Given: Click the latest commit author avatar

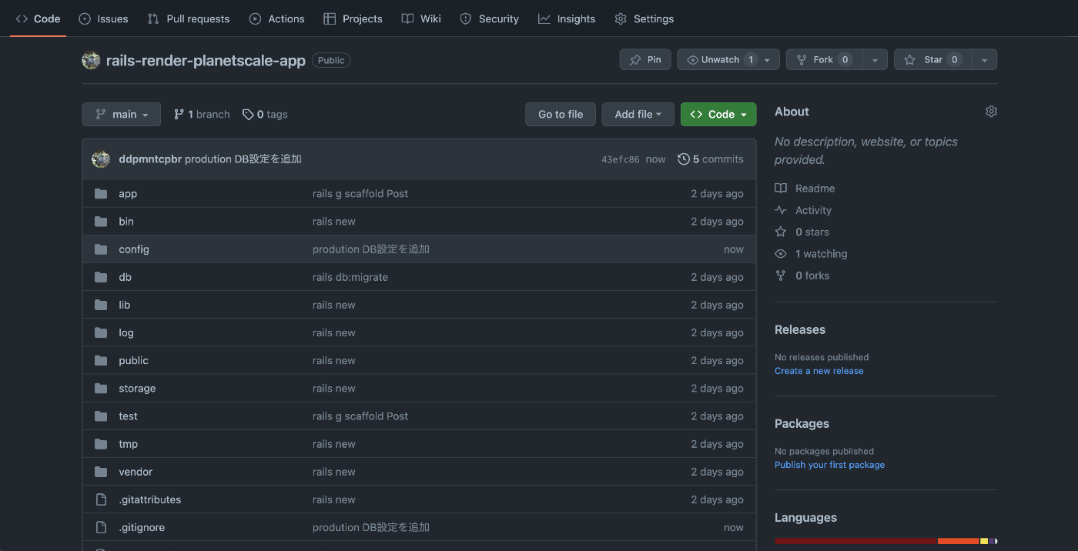Looking at the screenshot, I should click(101, 159).
